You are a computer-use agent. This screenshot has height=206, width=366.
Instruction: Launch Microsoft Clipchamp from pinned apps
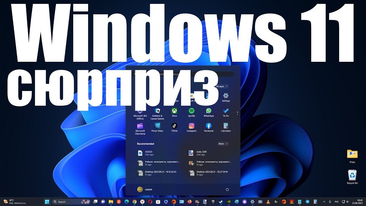point(140,129)
